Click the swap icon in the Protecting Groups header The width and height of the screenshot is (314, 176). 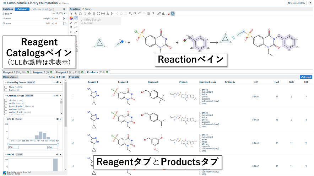[54, 82]
